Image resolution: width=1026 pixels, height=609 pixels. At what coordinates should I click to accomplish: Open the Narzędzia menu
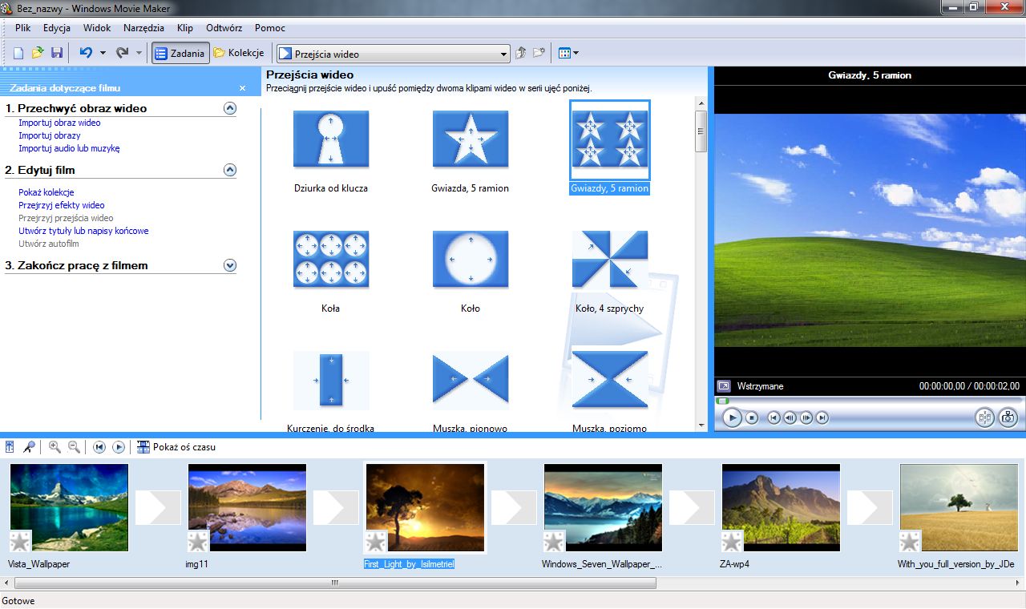click(144, 28)
